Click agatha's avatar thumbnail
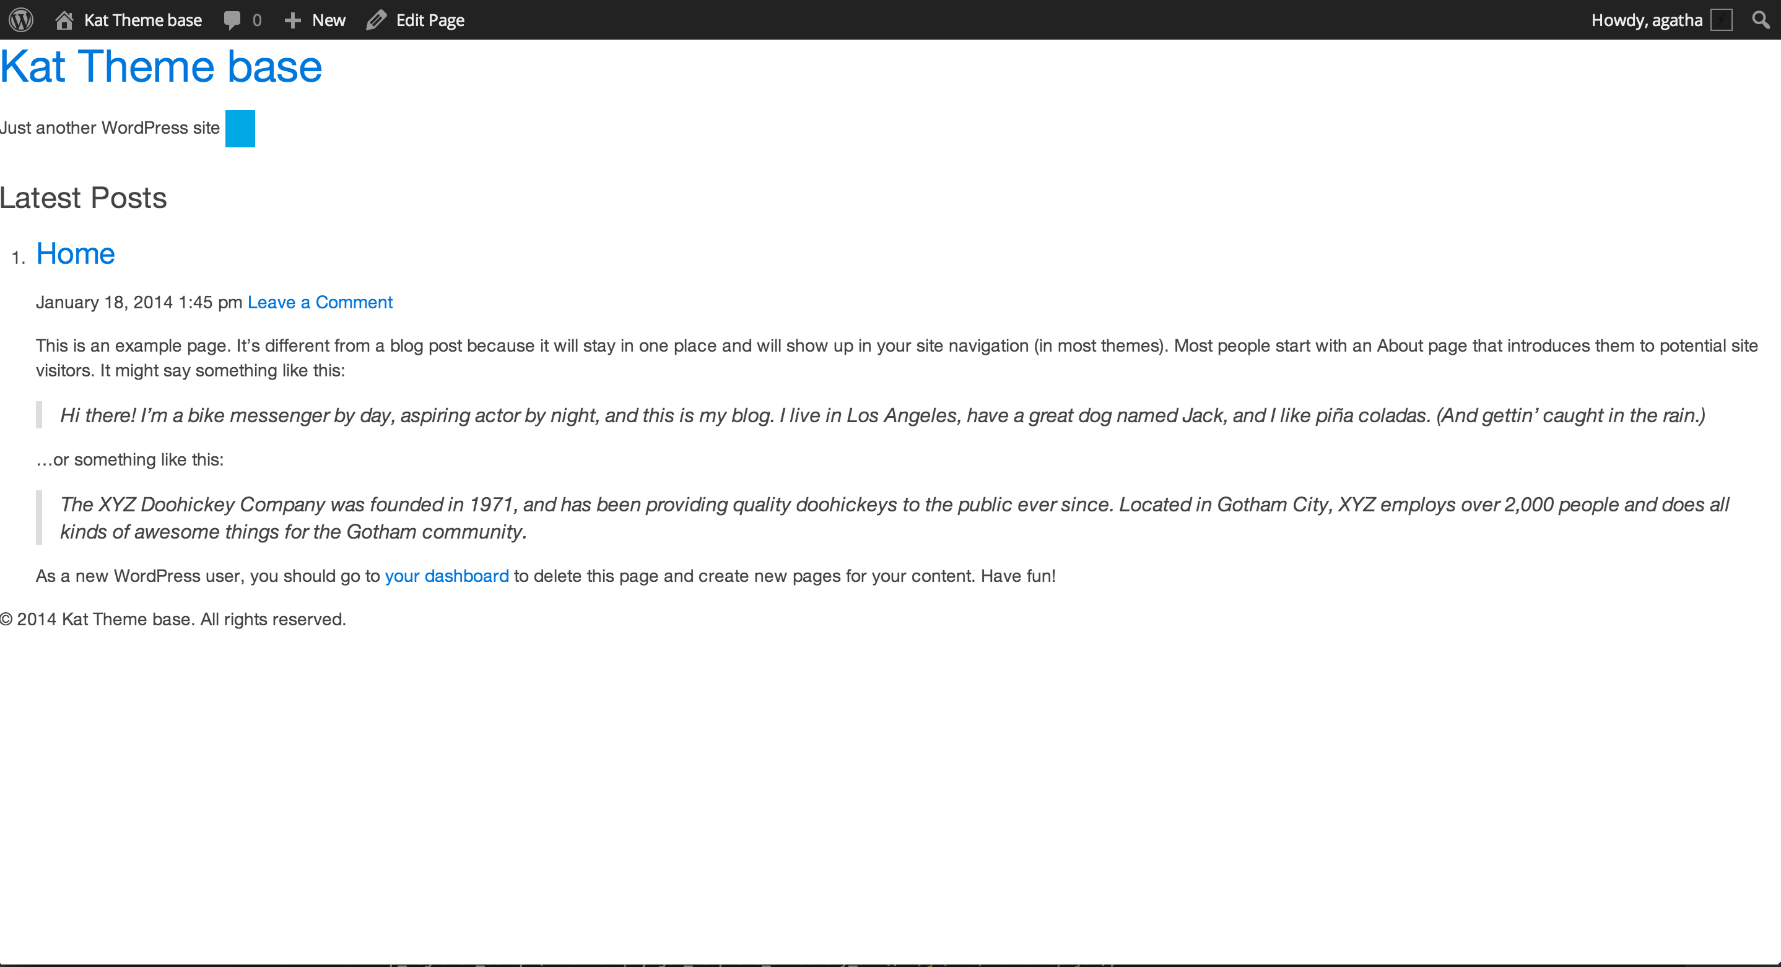The height and width of the screenshot is (967, 1781). click(1721, 20)
